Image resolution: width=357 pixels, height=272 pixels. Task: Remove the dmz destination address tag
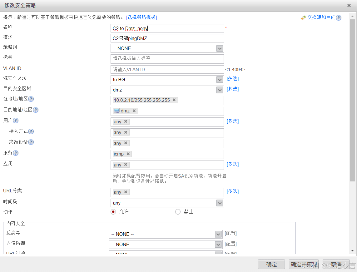134,111
